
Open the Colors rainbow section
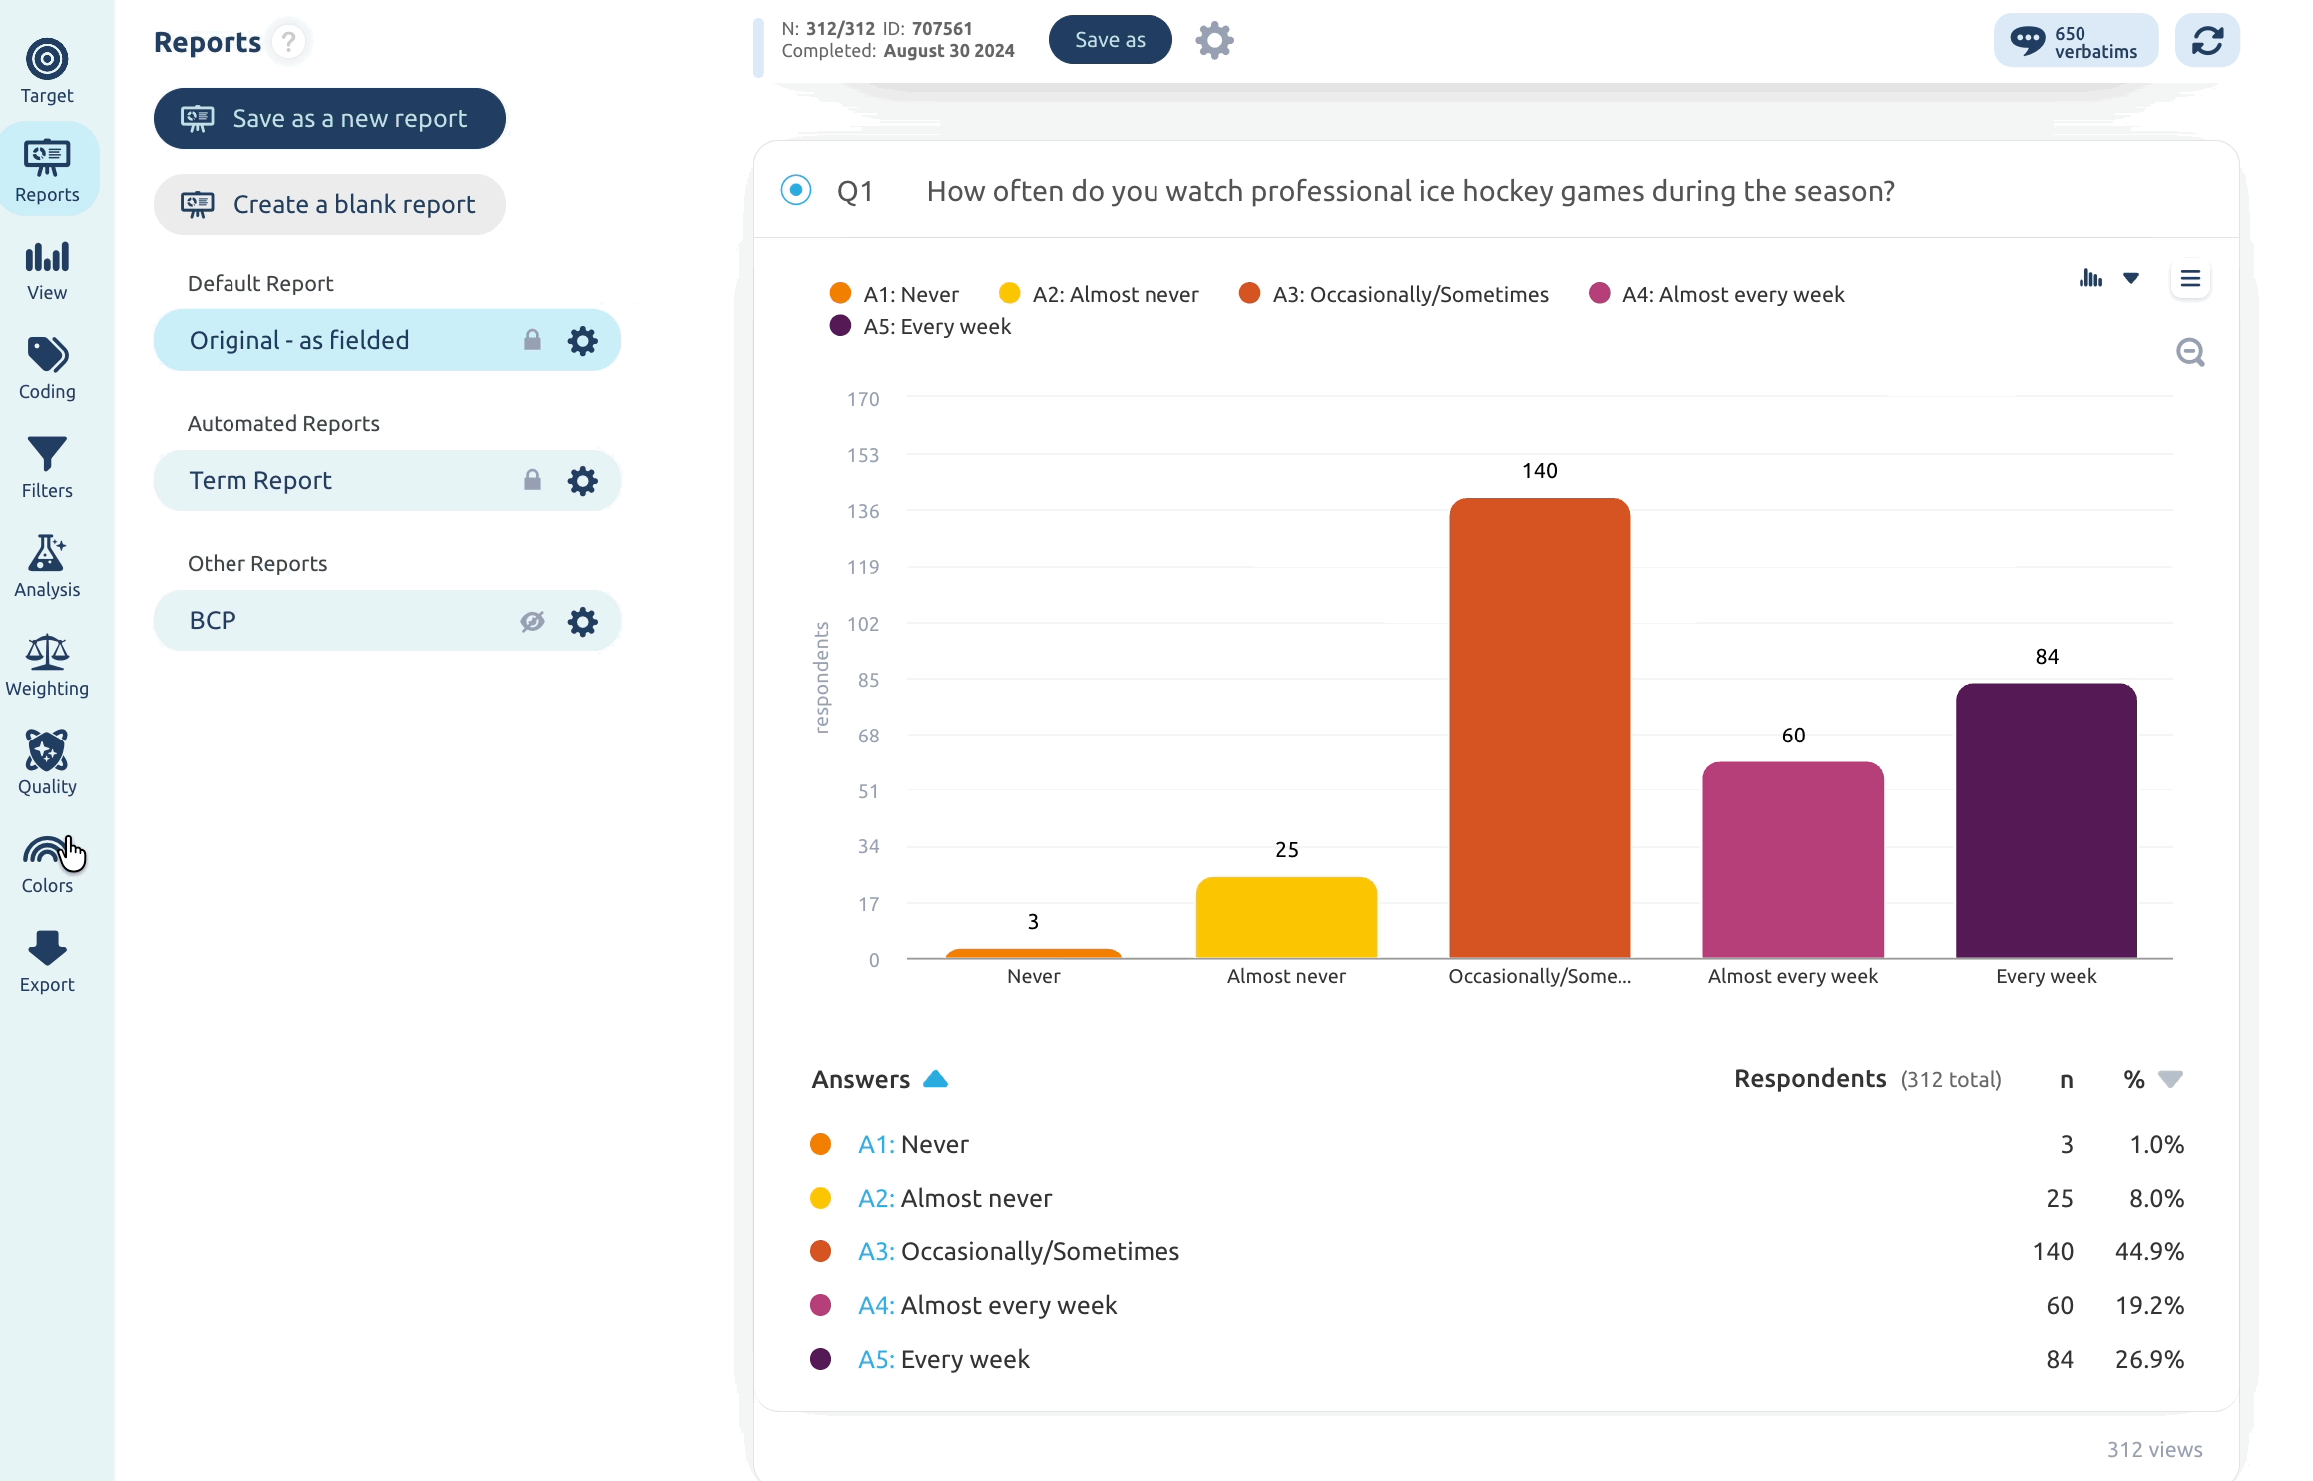(47, 862)
